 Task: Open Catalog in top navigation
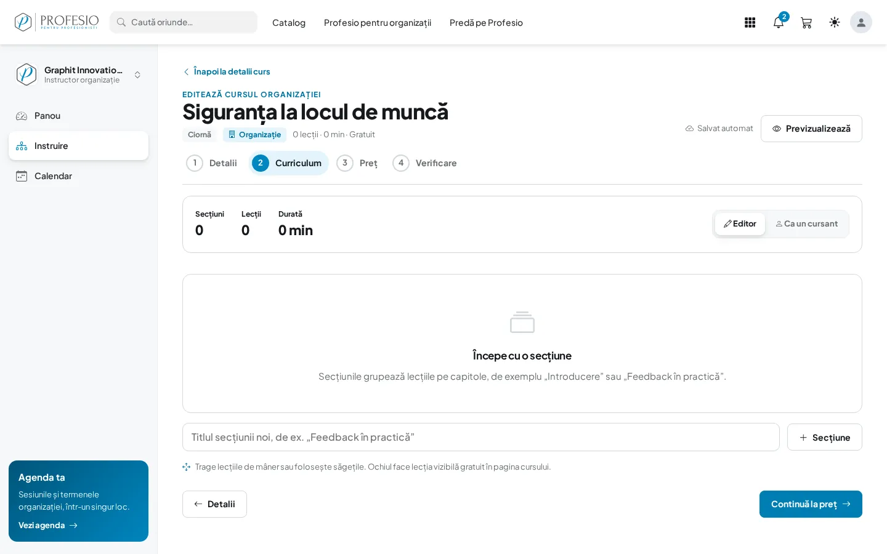click(x=289, y=23)
